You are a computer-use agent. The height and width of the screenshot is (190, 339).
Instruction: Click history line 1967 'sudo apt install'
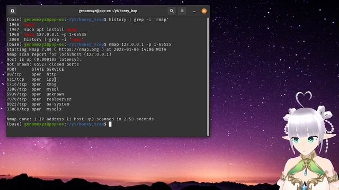(x=43, y=30)
